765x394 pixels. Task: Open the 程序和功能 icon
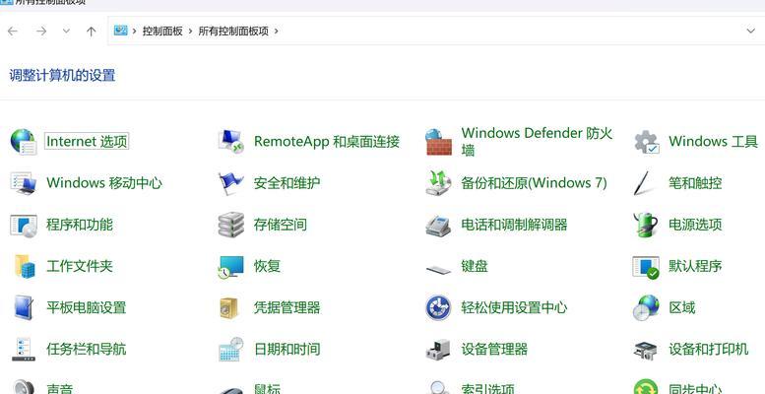point(23,225)
